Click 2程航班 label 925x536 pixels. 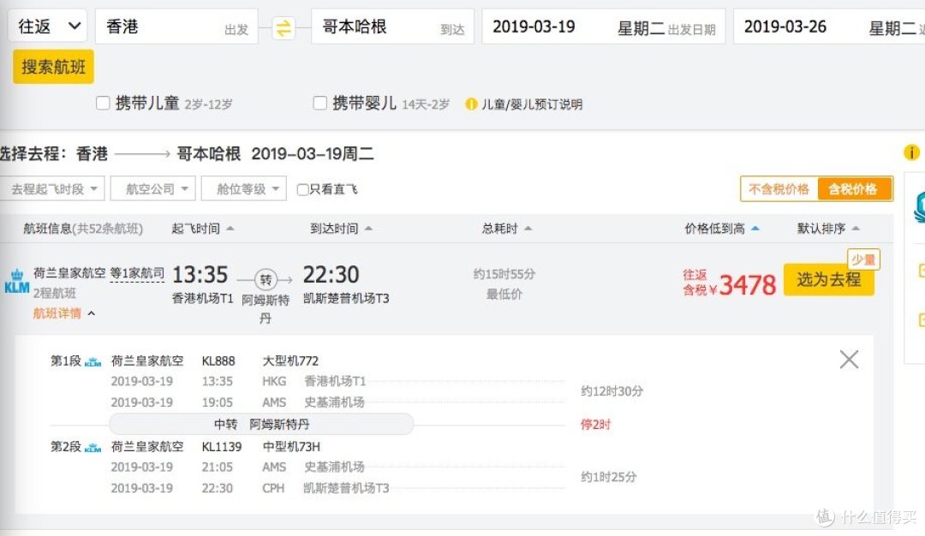[54, 294]
